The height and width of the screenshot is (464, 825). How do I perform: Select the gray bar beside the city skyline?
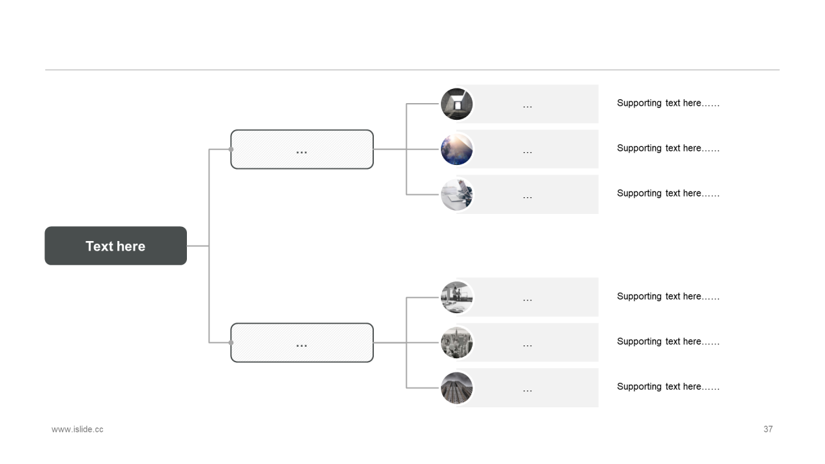[528, 342]
